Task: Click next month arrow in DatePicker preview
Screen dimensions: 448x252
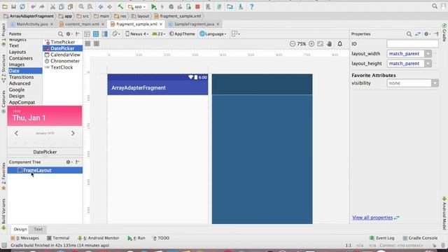Action: tap(73, 134)
